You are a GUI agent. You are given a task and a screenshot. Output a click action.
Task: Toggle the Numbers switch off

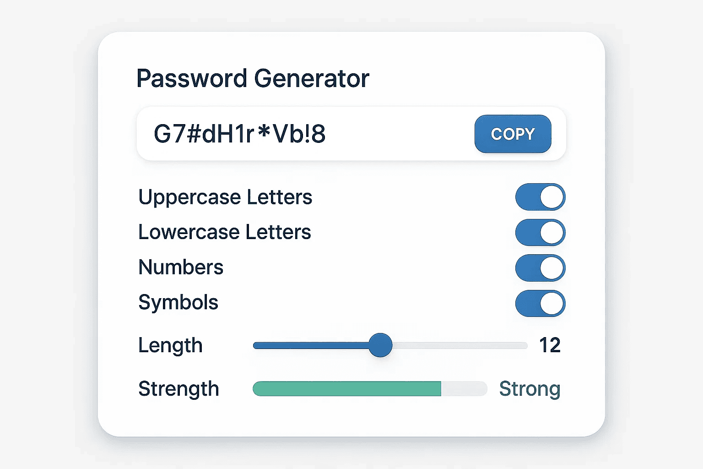coord(540,268)
